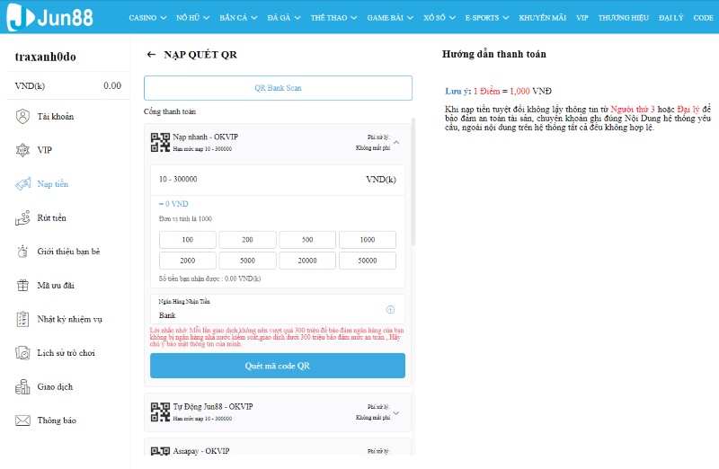Click QR code icon of Tự Động Jun88 - OKVIP
This screenshot has height=469, width=719.
(161, 411)
